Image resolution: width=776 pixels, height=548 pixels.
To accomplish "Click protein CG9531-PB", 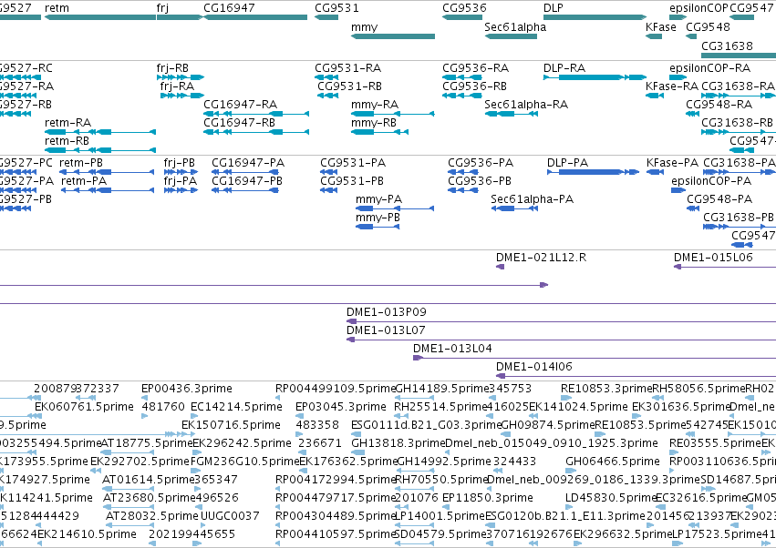I will [x=328, y=190].
